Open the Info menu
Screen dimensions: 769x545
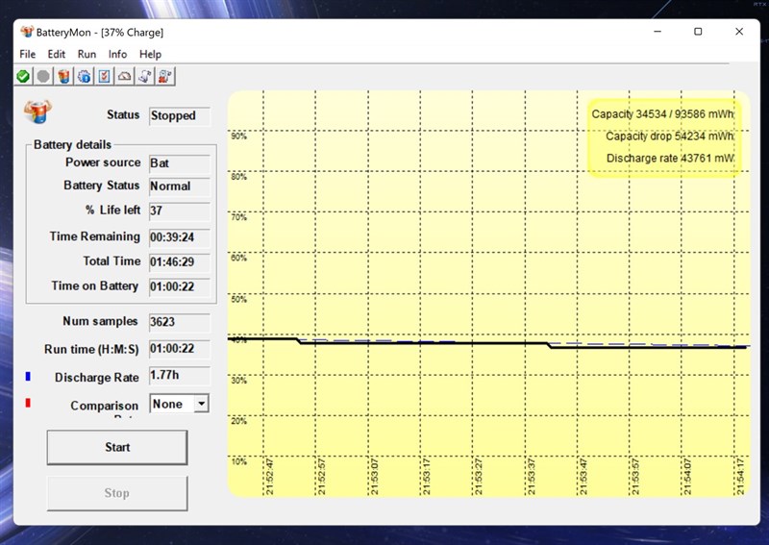[117, 54]
